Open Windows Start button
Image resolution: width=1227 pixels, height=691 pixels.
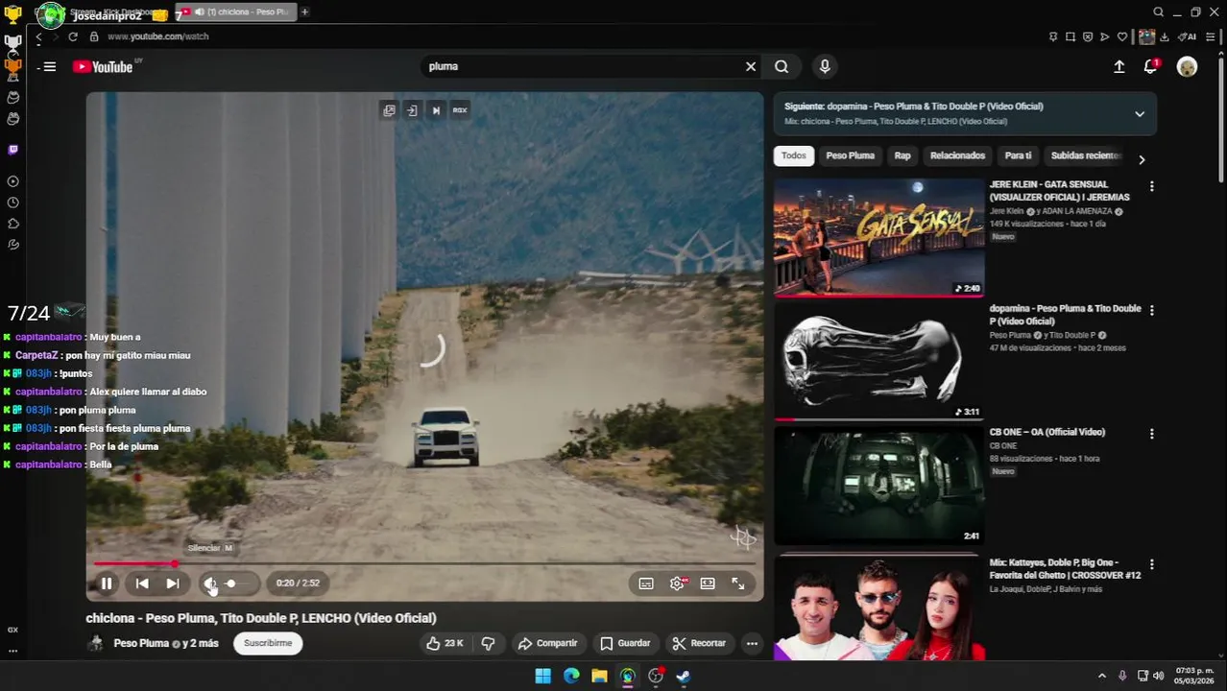point(542,676)
